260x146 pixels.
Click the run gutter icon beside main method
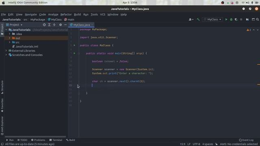click(74, 53)
